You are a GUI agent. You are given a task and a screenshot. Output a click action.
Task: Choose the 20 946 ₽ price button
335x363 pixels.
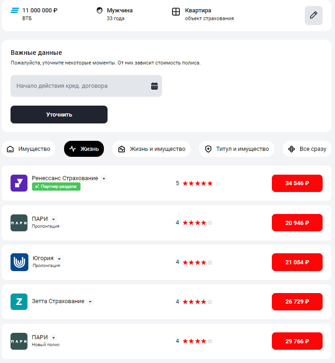click(x=297, y=223)
